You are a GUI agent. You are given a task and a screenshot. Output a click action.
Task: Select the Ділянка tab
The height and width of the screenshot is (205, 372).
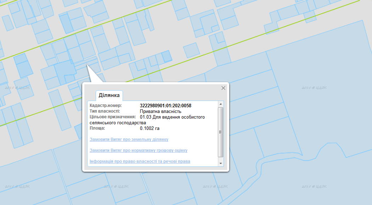pyautogui.click(x=109, y=95)
